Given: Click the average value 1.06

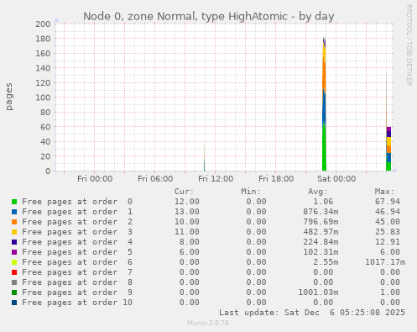Looking at the screenshot, I should (323, 202).
